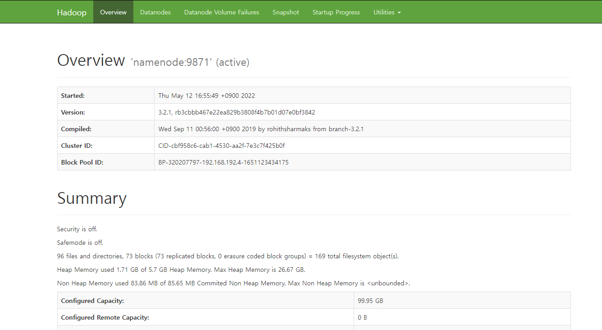Click the Configured Remote Capacity label
This screenshot has height=330, width=602.
click(105, 317)
